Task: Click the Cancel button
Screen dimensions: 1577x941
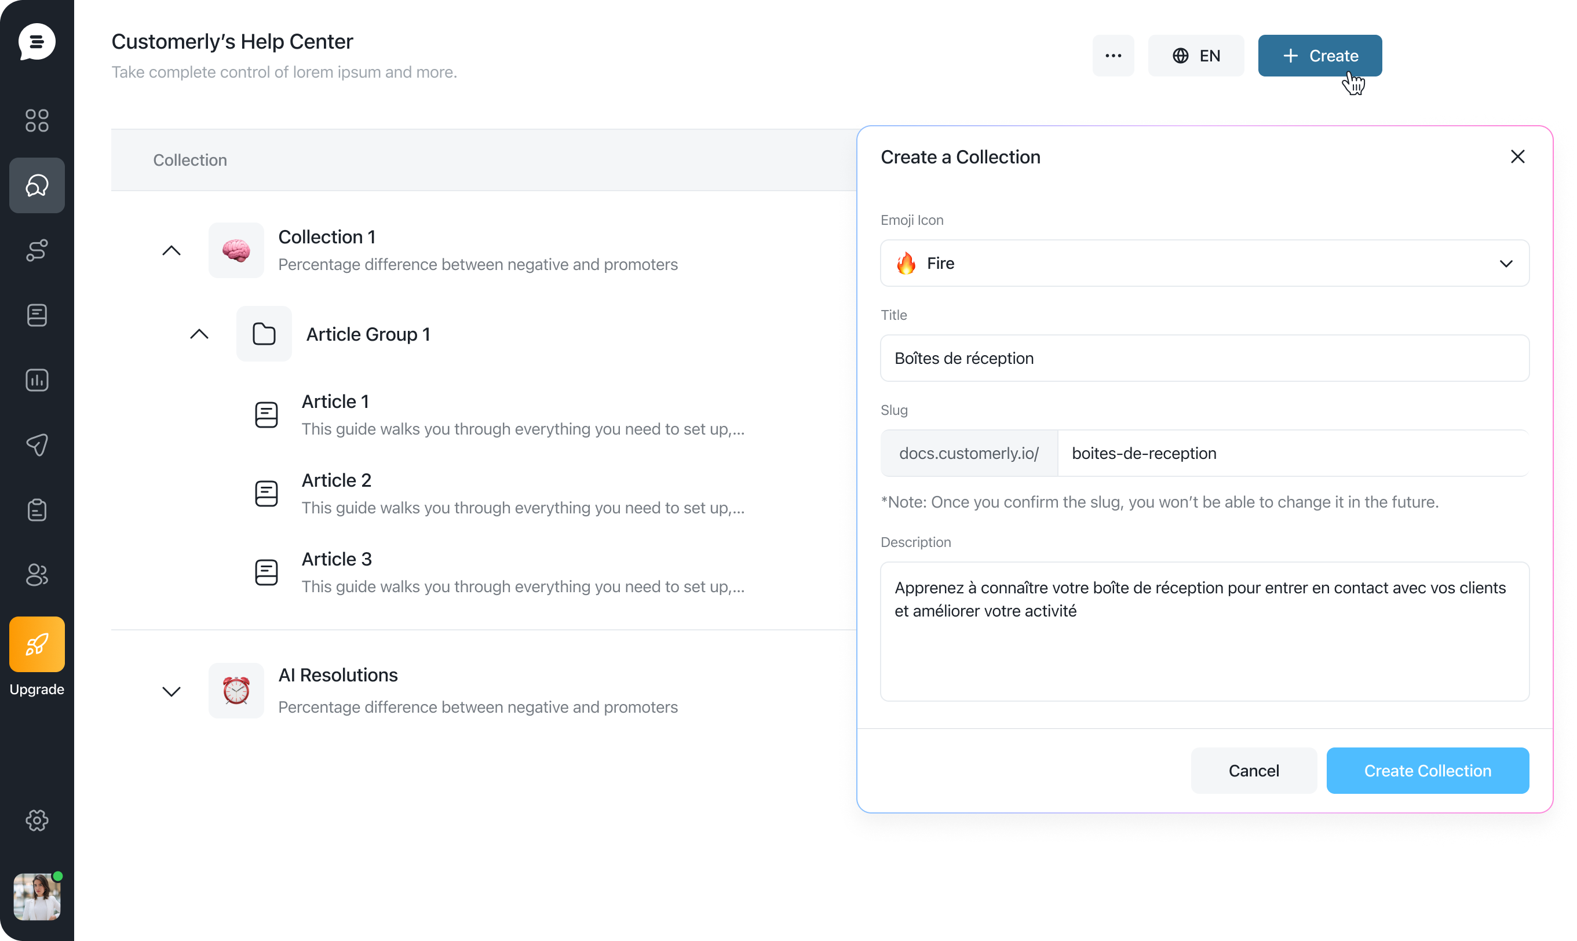Action: pyautogui.click(x=1254, y=771)
